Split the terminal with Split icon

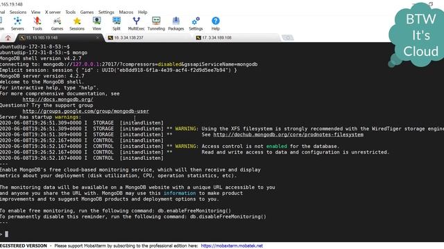(x=117, y=24)
